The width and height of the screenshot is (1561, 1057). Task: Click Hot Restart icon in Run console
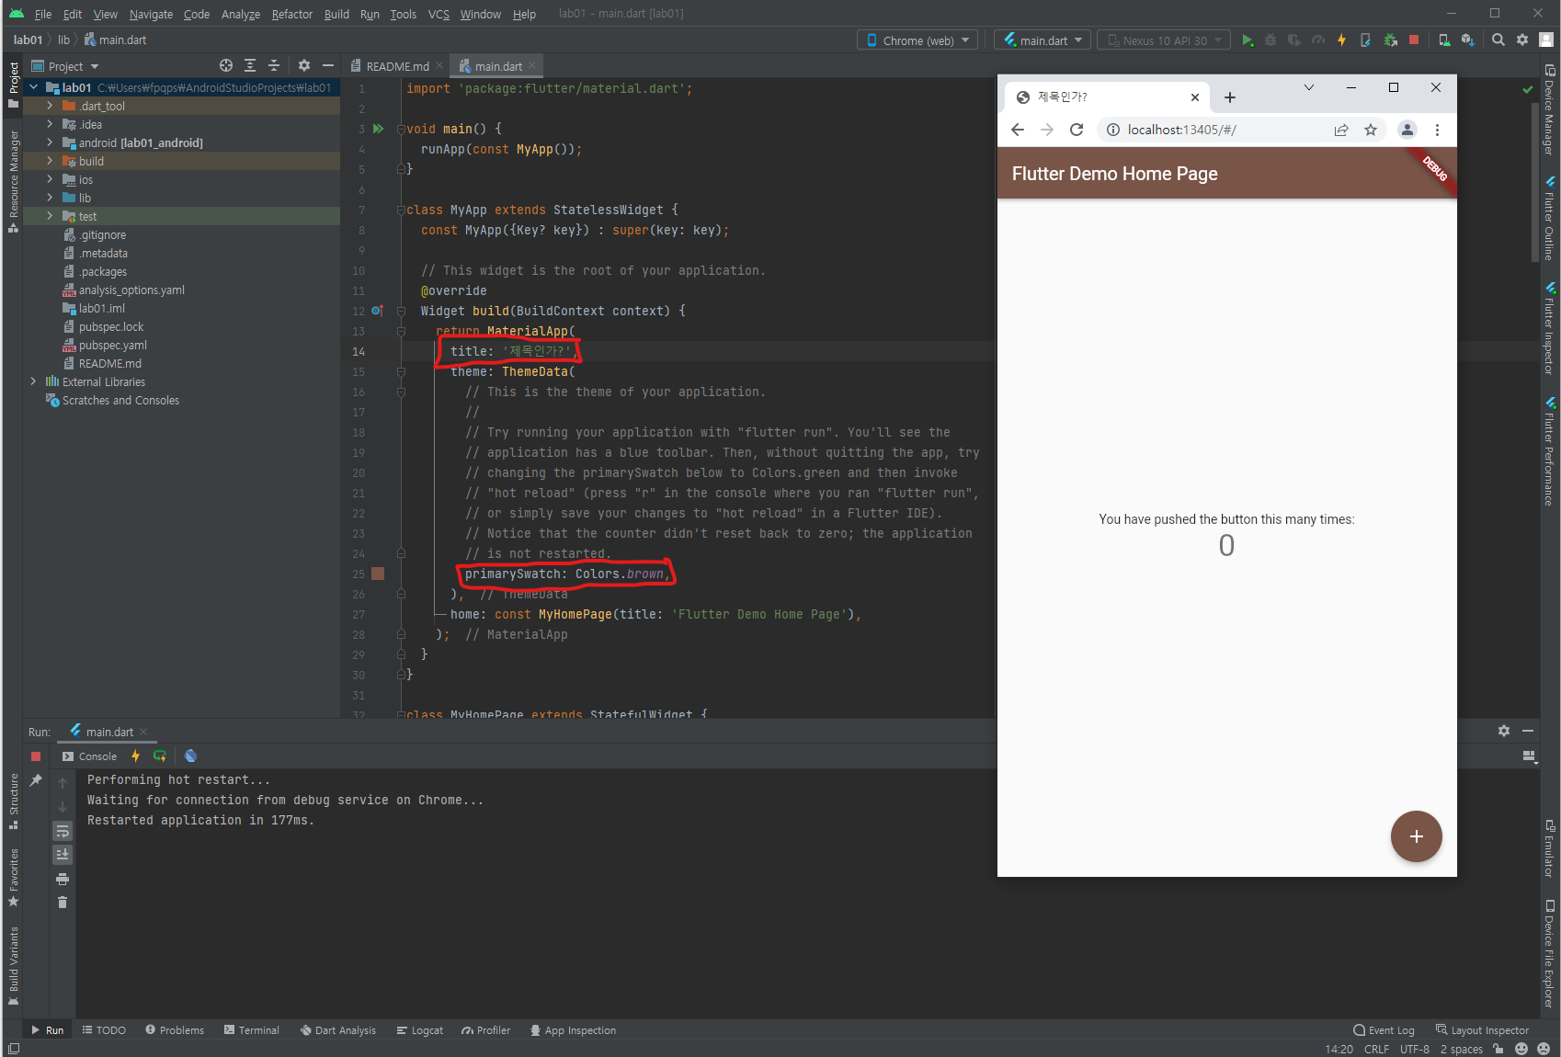tap(160, 756)
